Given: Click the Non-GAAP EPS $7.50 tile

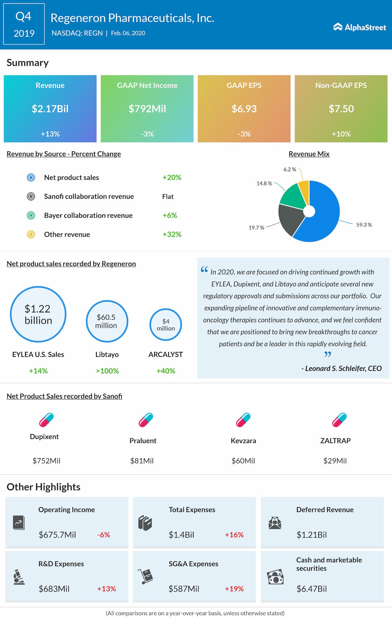Looking at the screenshot, I should coord(341,109).
